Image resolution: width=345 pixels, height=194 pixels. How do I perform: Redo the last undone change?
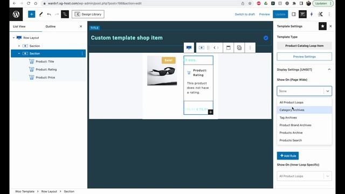(57, 15)
